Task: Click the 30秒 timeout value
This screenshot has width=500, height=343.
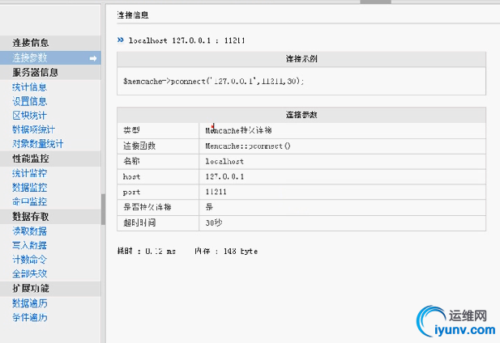Action: click(214, 222)
